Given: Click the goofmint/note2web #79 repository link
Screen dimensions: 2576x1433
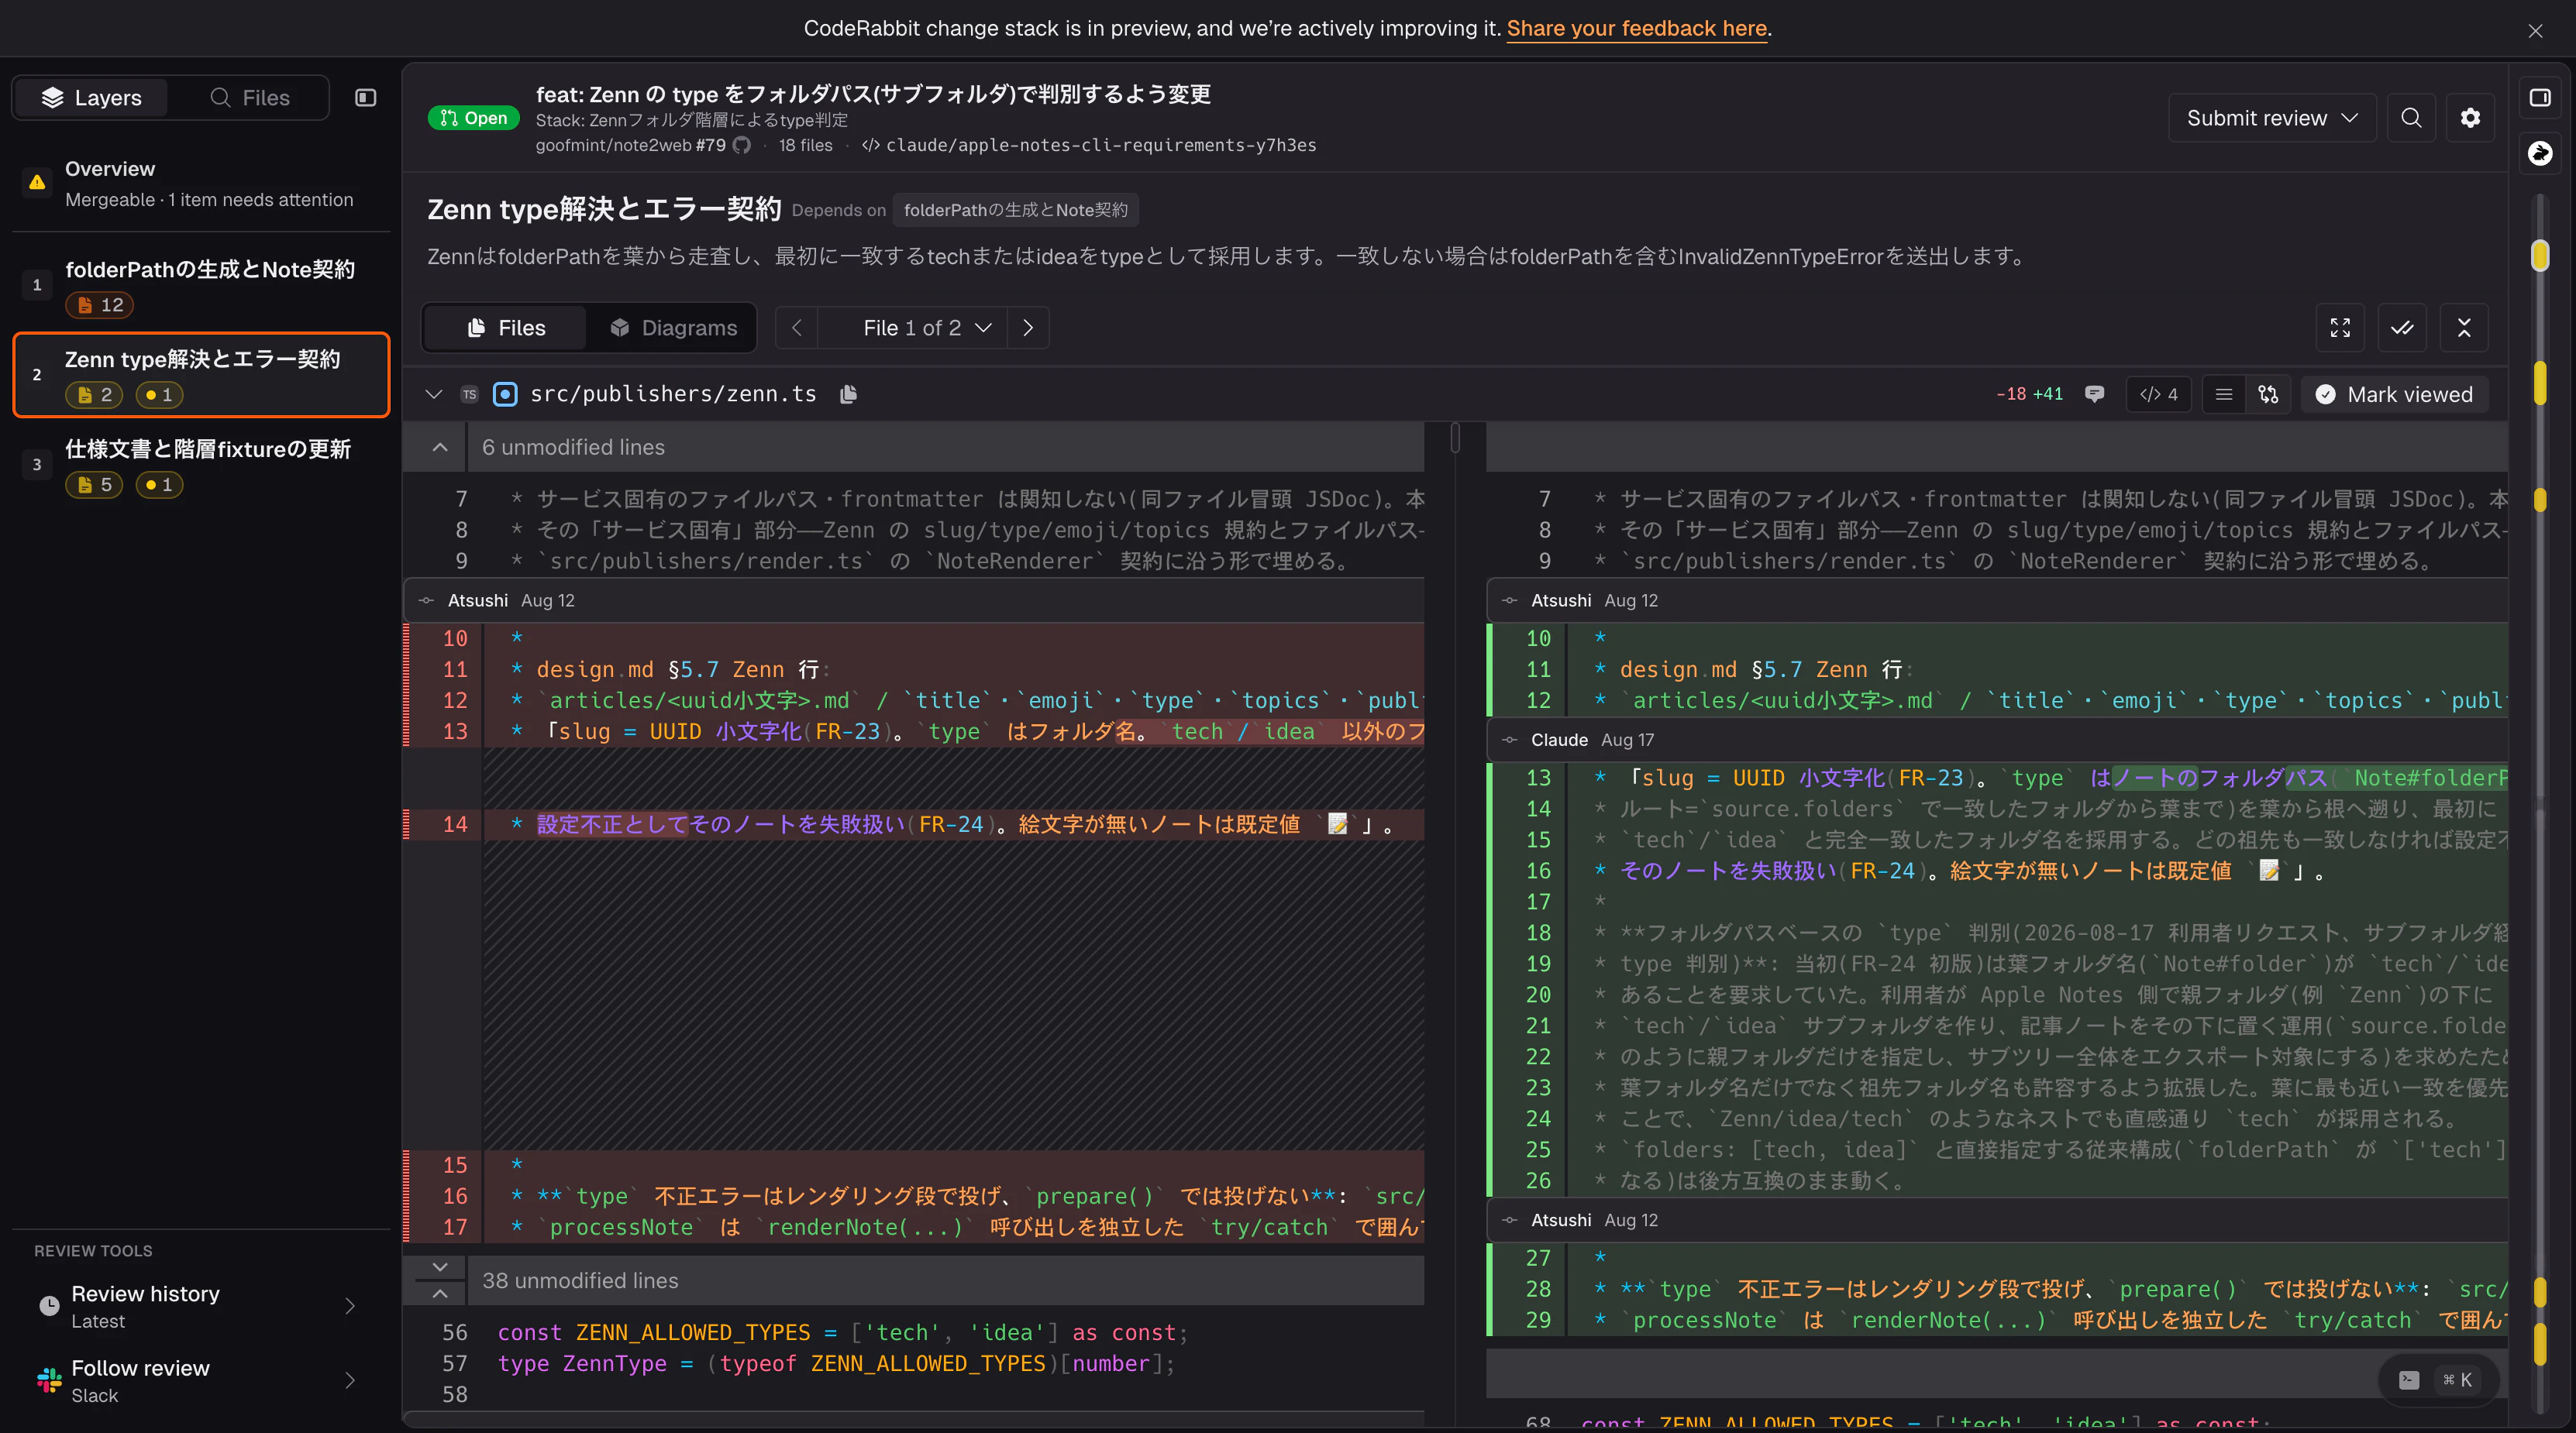Looking at the screenshot, I should coord(630,145).
